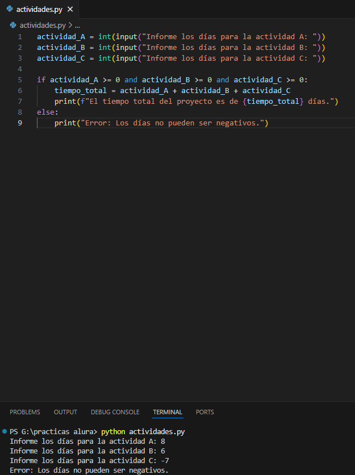Click terminal output line for actividad A: 8
Viewport: 355px width, 475px height.
(87, 442)
